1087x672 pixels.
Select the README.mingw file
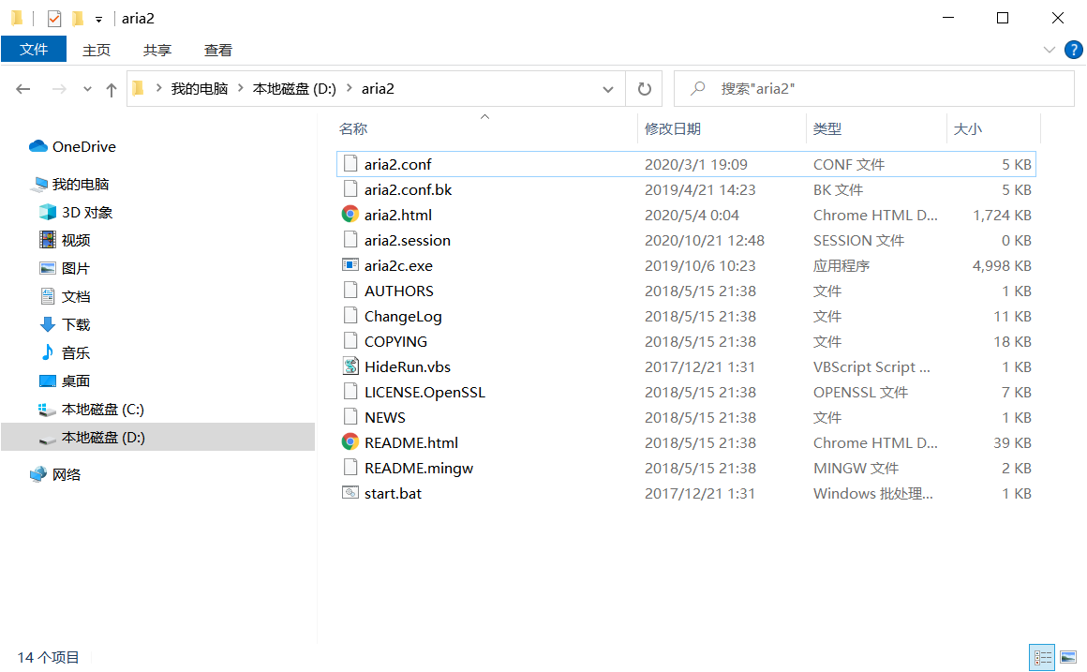(x=419, y=468)
